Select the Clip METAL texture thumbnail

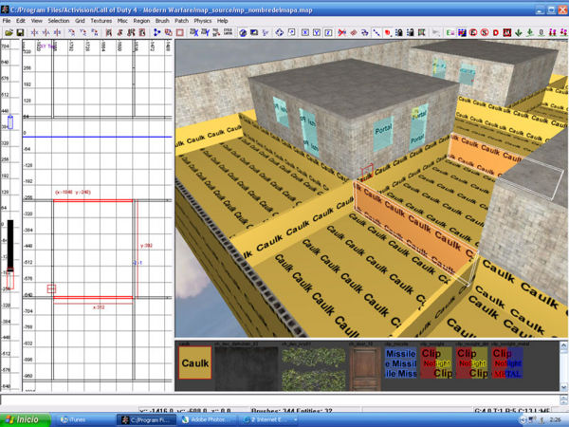pos(507,362)
